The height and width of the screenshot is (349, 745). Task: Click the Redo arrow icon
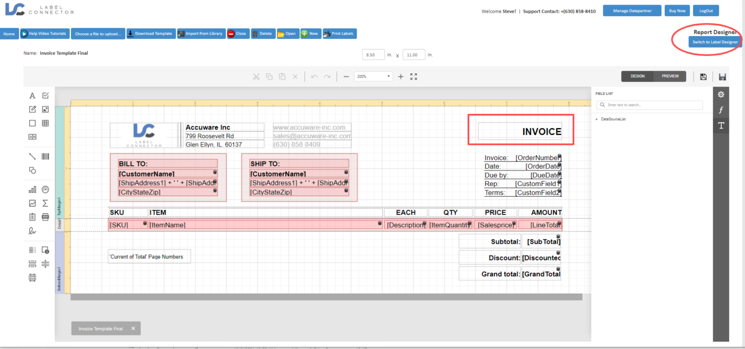pyautogui.click(x=327, y=77)
